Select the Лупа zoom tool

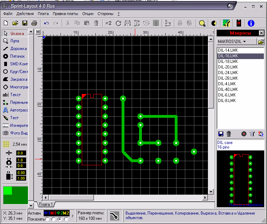[x=15, y=41]
